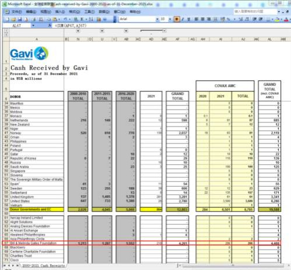Image resolution: width=291 pixels, height=270 pixels.
Task: Click the New workbook icon
Action: tap(7, 19)
